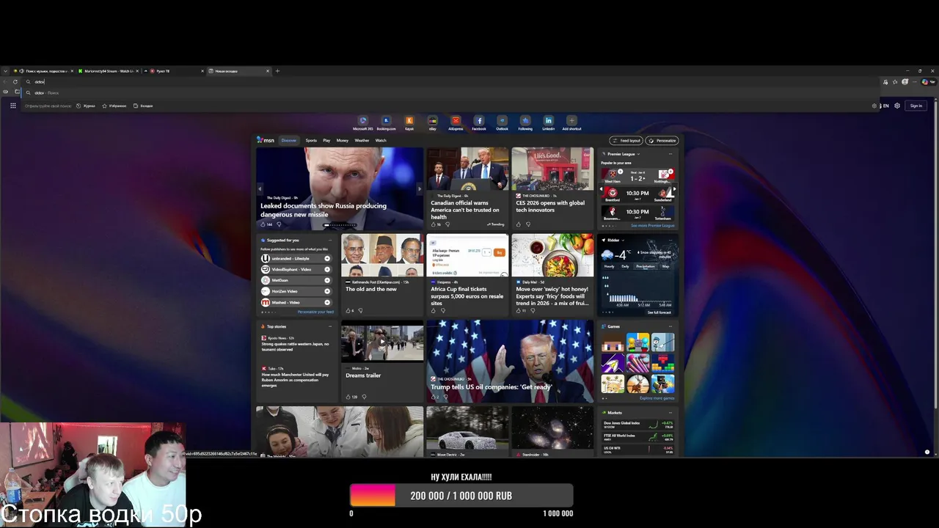
Task: Expand the weather location dropdown
Action: (623, 240)
